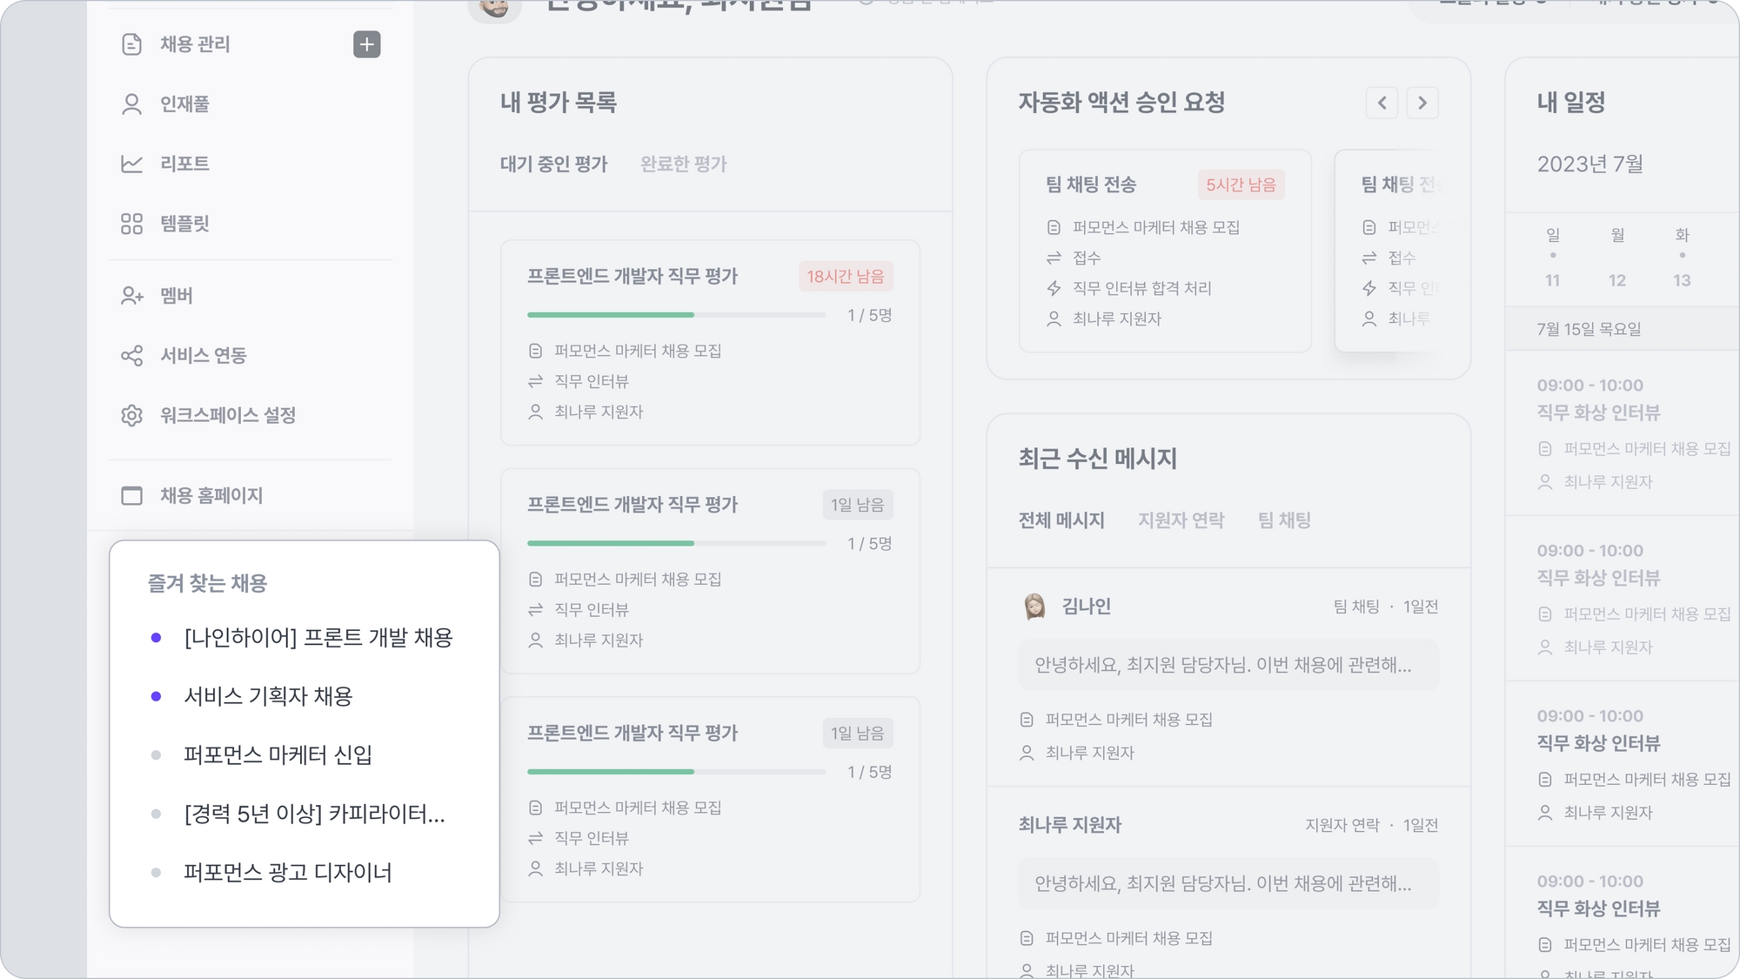This screenshot has height=979, width=1740.
Task: Open 서비스 연동 via its share icon
Action: point(131,356)
